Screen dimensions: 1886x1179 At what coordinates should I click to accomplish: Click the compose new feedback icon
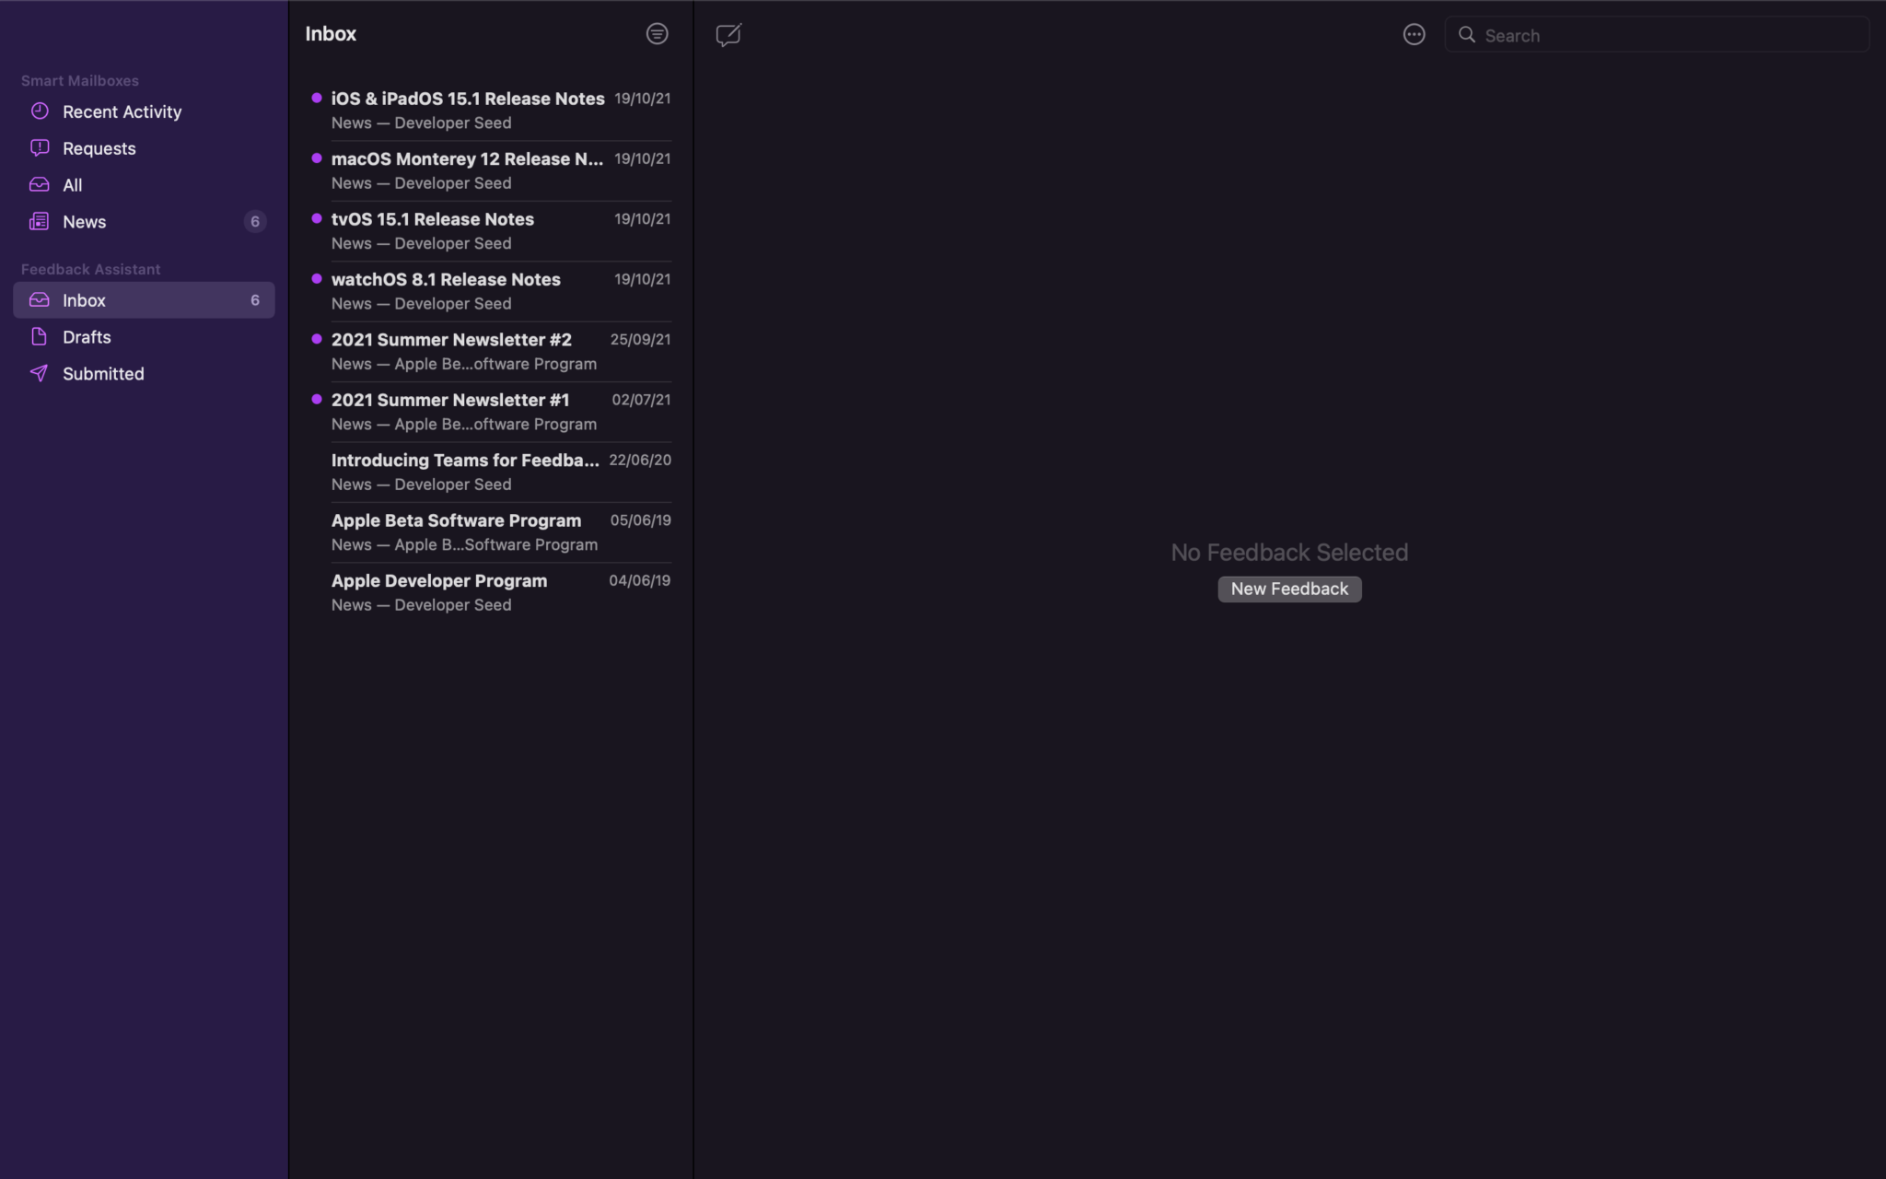pyautogui.click(x=728, y=35)
